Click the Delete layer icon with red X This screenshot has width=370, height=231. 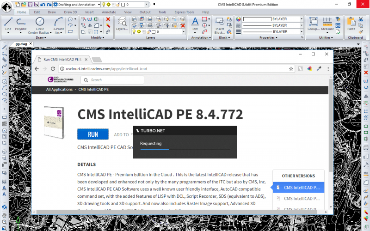tap(183, 25)
